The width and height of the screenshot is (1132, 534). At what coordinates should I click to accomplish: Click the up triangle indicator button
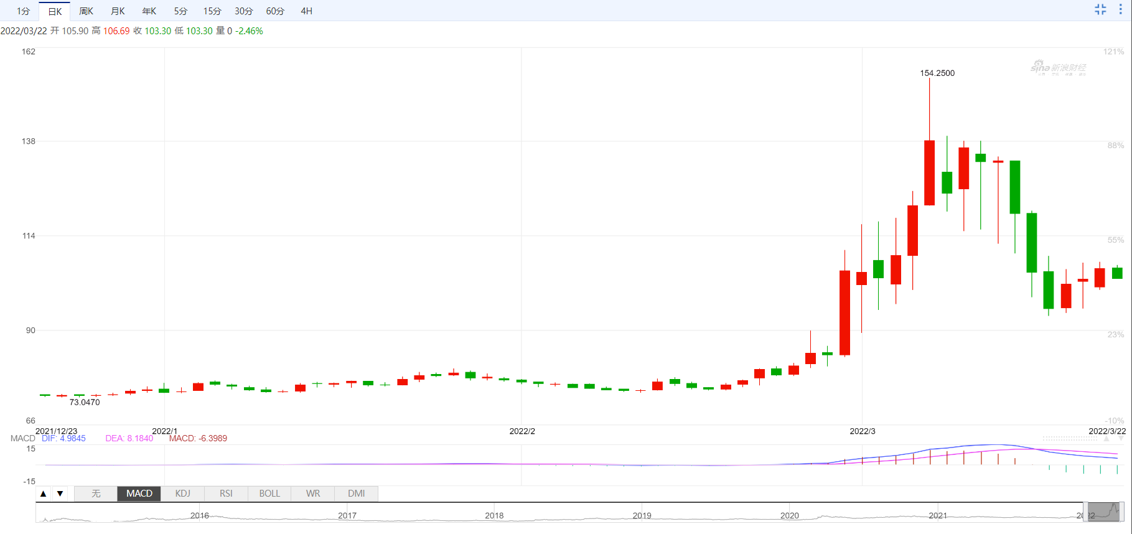(x=43, y=494)
